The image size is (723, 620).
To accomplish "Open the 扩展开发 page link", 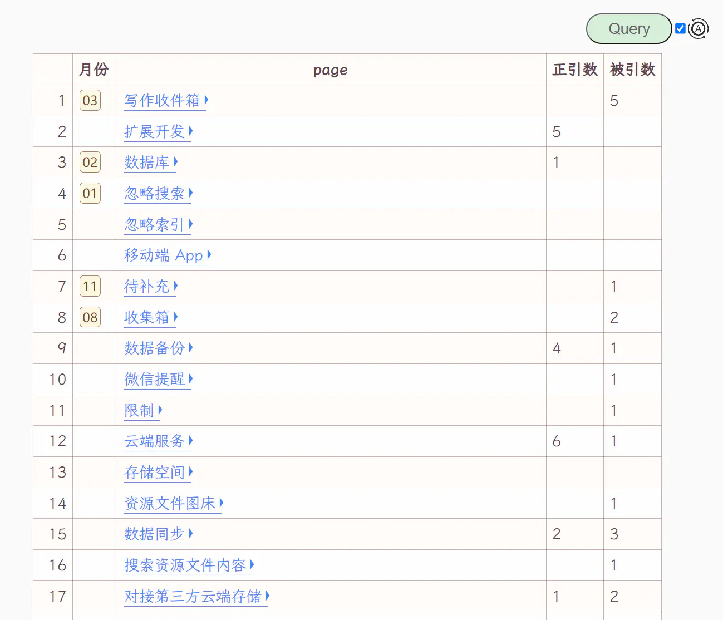I will point(154,131).
